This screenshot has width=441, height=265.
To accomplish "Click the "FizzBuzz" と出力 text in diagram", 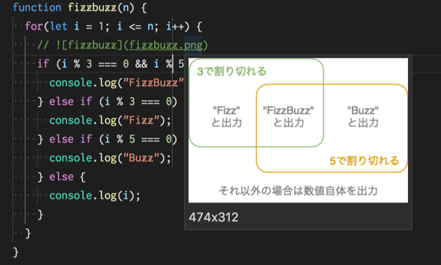I will tap(288, 116).
